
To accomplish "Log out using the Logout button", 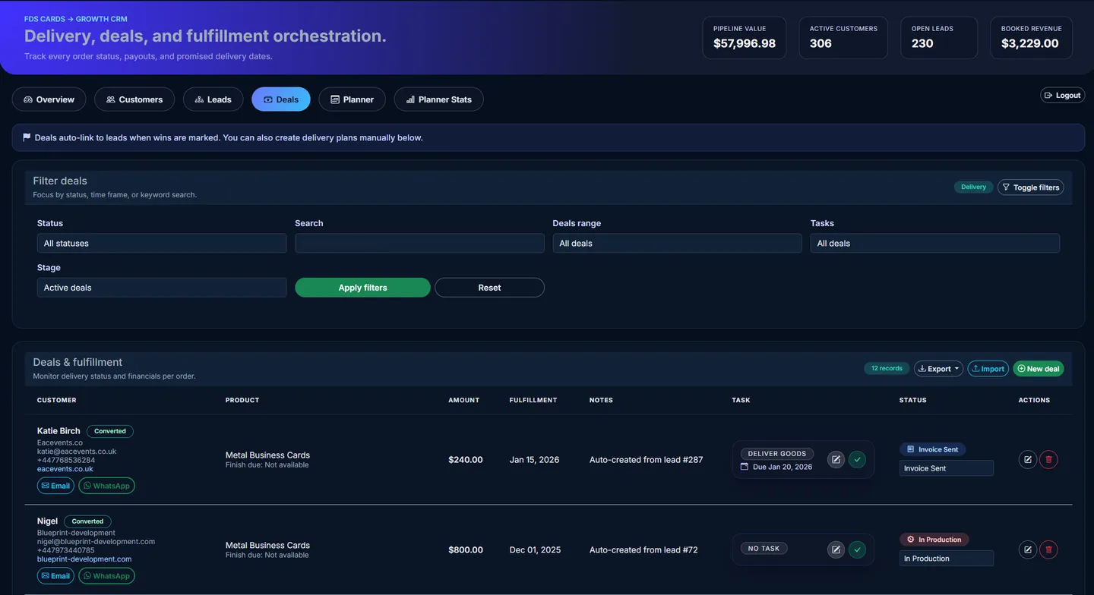I will click(1062, 95).
